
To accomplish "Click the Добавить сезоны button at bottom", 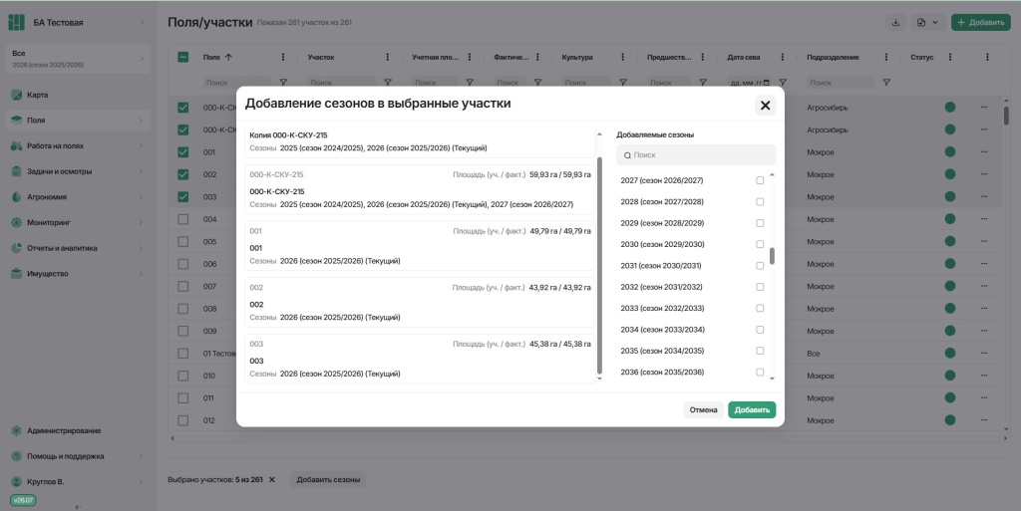I will [328, 480].
